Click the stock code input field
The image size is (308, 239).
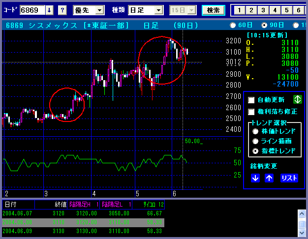pyautogui.click(x=32, y=10)
